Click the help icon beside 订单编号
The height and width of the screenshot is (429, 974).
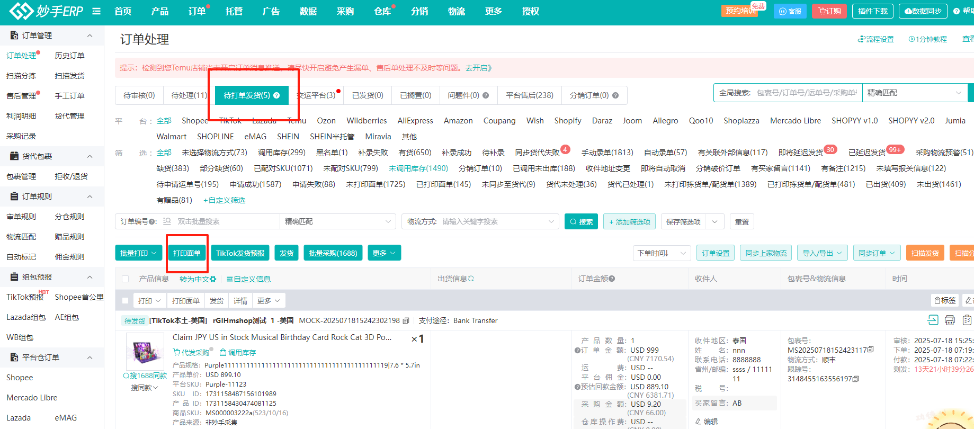tap(153, 221)
